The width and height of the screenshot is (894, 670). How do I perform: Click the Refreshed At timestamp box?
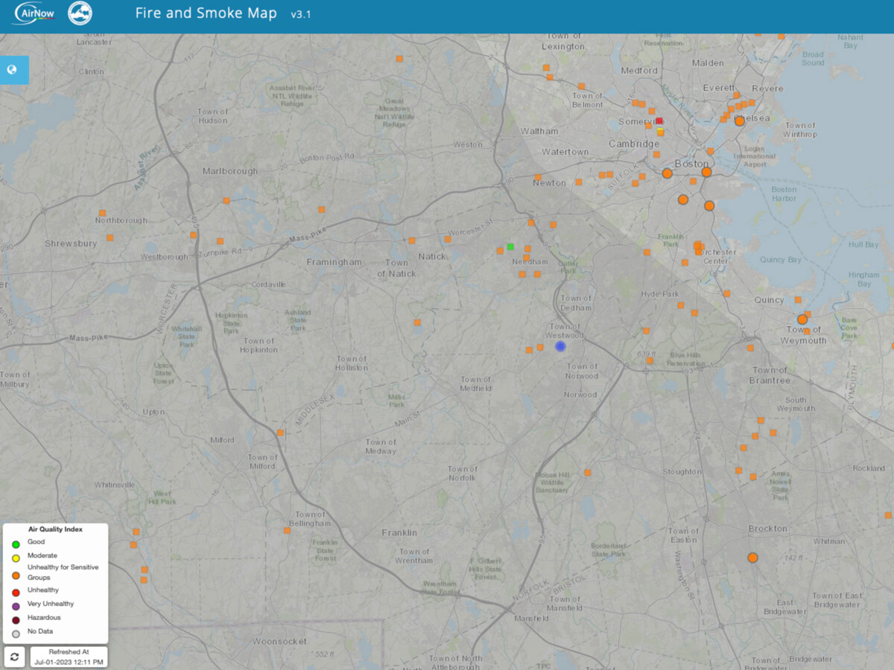69,657
